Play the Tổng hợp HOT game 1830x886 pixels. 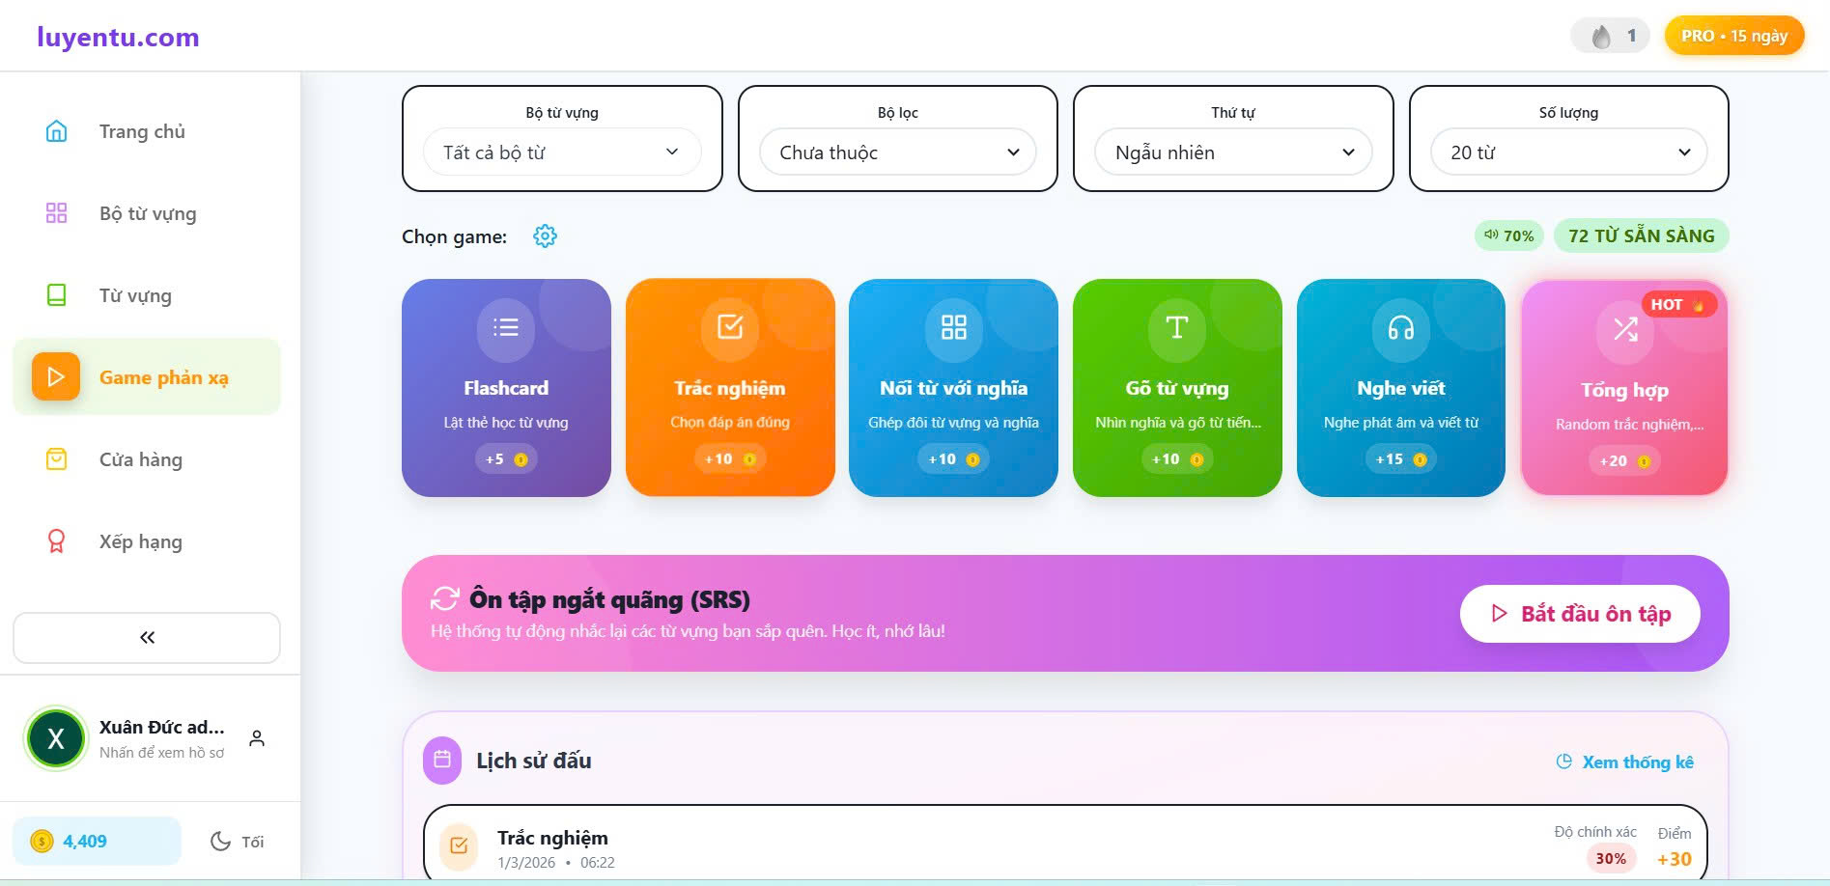[1624, 388]
